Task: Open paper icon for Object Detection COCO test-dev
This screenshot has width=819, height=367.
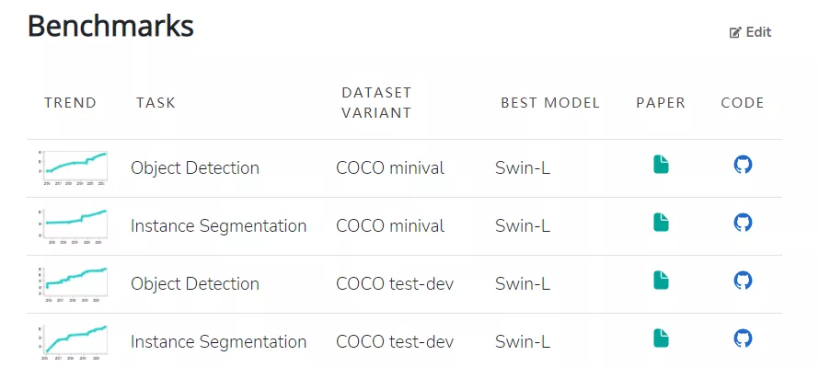Action: pyautogui.click(x=661, y=281)
